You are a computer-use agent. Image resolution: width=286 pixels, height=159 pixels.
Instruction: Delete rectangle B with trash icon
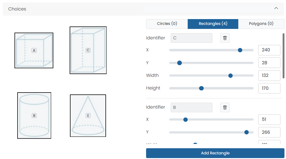pos(225,107)
